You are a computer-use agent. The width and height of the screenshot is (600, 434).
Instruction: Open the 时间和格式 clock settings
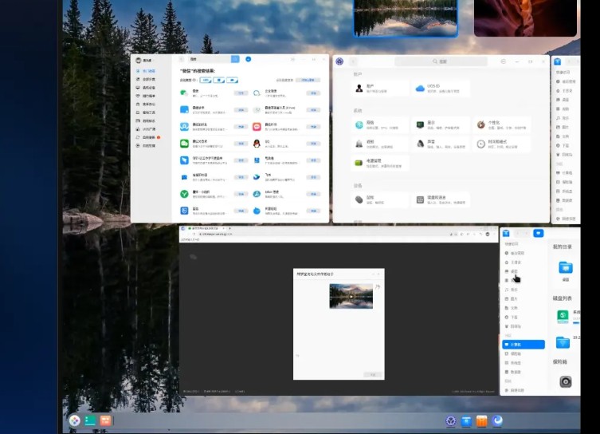(x=481, y=144)
